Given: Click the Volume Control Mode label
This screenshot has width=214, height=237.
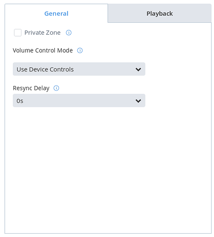Looking at the screenshot, I should click(43, 50).
